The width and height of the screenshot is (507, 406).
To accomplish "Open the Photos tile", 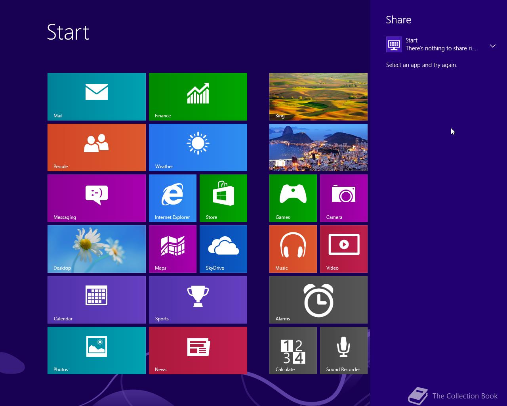I will click(x=97, y=350).
